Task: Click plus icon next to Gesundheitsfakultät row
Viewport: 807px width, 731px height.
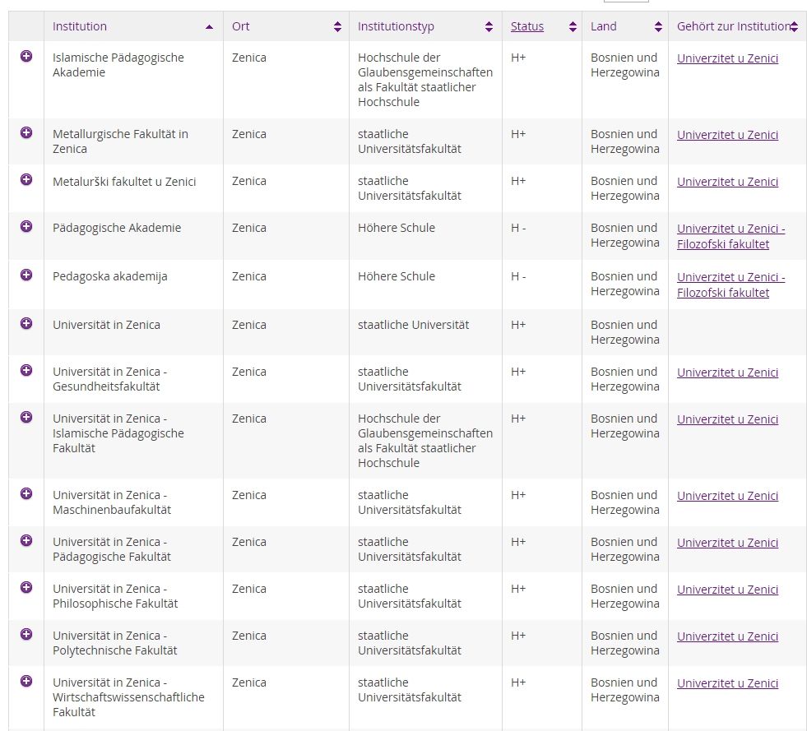Action: pos(26,370)
